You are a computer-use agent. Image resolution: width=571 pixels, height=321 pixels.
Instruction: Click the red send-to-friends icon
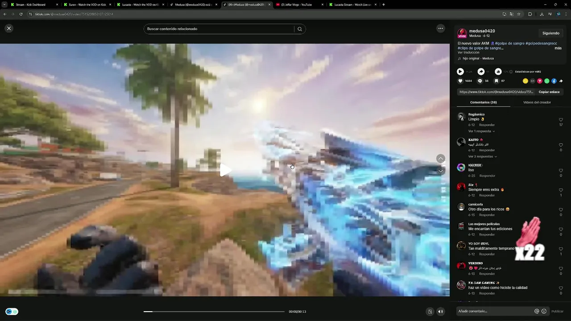point(540,81)
